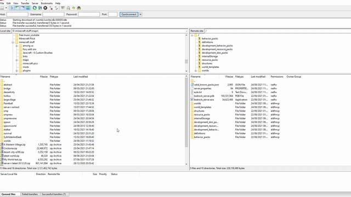Viewport: 351px width, 197px height.
Task: Select valid_known_packs.json in remote list
Action: (206, 85)
